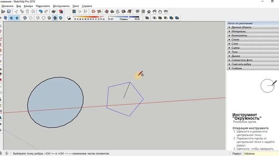Switch to Left view
This screenshot has width=279, height=156.
coord(166,12)
